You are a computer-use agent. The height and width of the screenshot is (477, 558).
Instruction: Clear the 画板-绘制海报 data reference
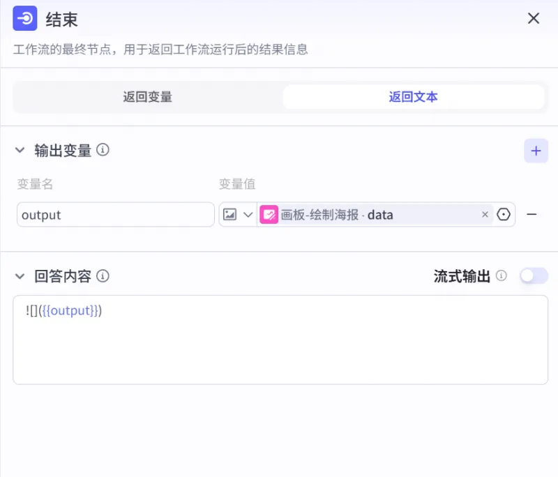point(485,215)
